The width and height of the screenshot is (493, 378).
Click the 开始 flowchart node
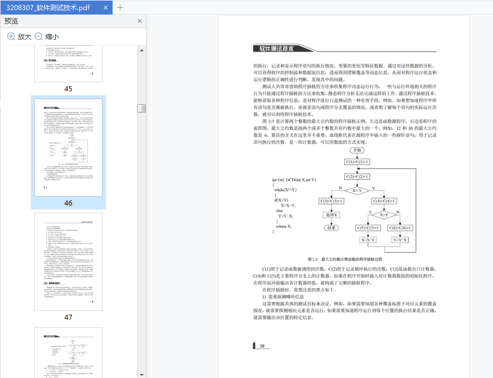(x=357, y=150)
